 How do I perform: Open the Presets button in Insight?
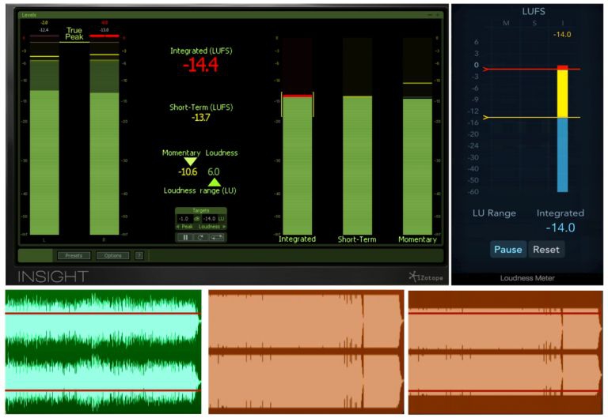tap(74, 255)
